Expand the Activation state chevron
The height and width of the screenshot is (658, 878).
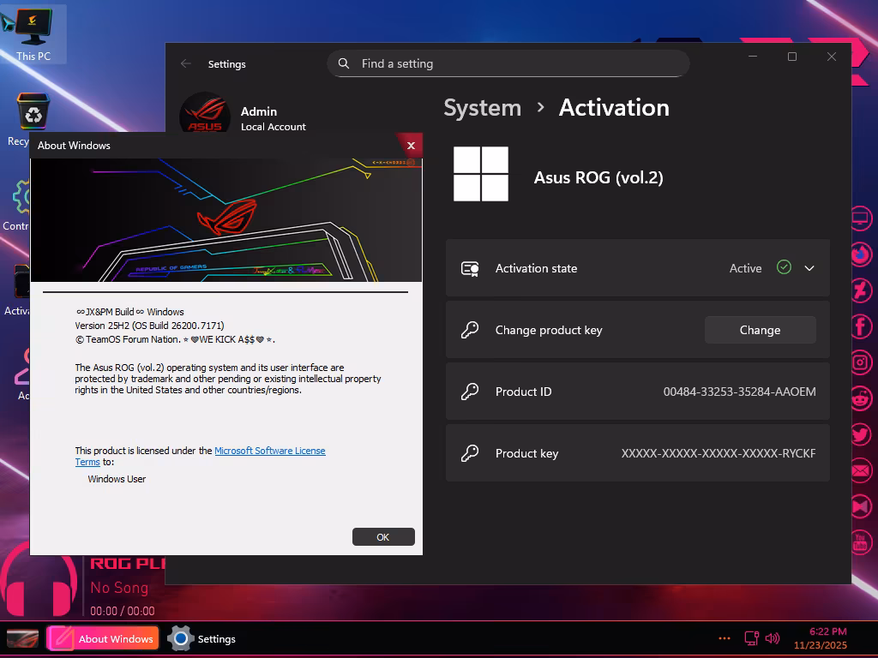(809, 268)
